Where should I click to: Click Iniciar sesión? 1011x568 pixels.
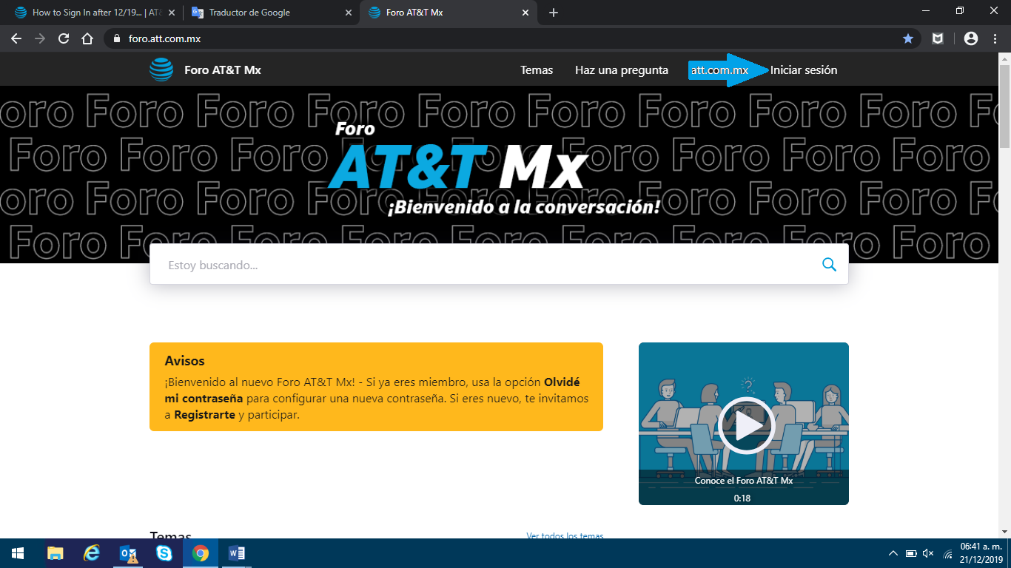click(804, 70)
